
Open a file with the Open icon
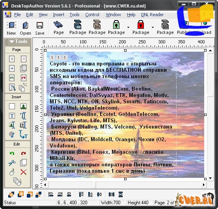click(26, 25)
